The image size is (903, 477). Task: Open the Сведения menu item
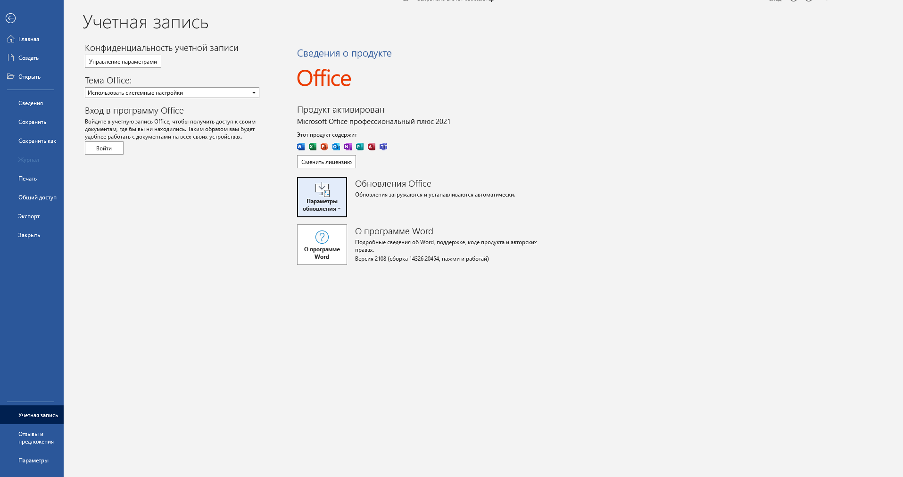point(32,103)
